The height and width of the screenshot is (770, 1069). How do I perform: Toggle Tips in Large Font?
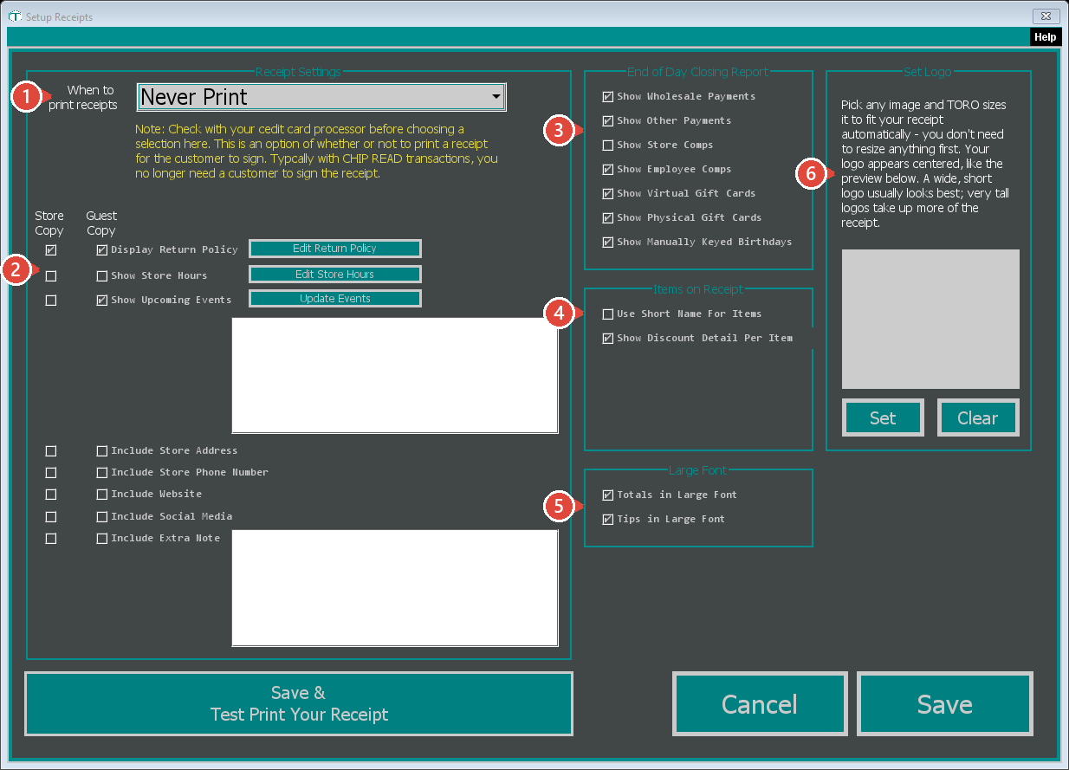608,520
